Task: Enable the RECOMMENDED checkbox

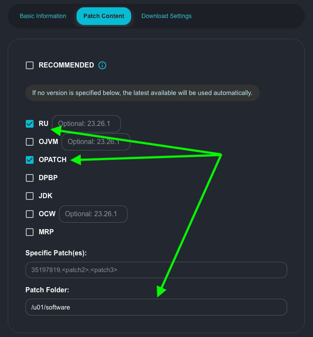Action: (30, 65)
